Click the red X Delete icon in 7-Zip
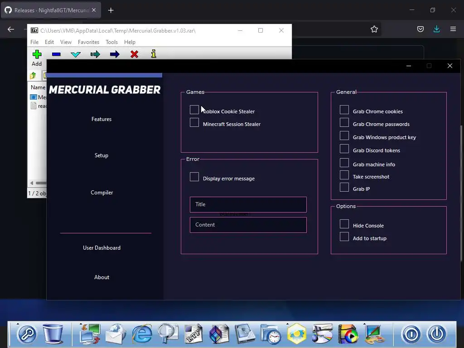The height and width of the screenshot is (348, 464). 134,54
